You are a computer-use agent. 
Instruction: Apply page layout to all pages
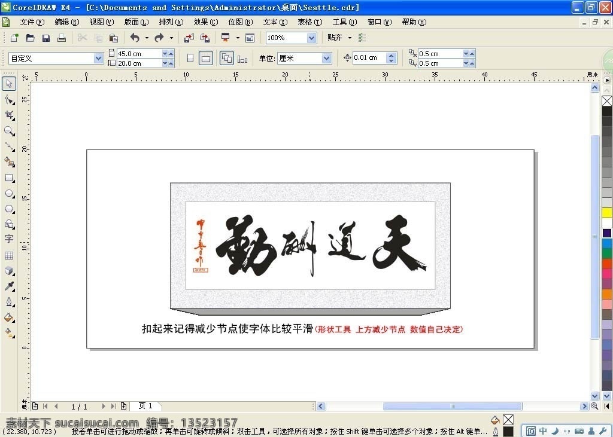(227, 58)
